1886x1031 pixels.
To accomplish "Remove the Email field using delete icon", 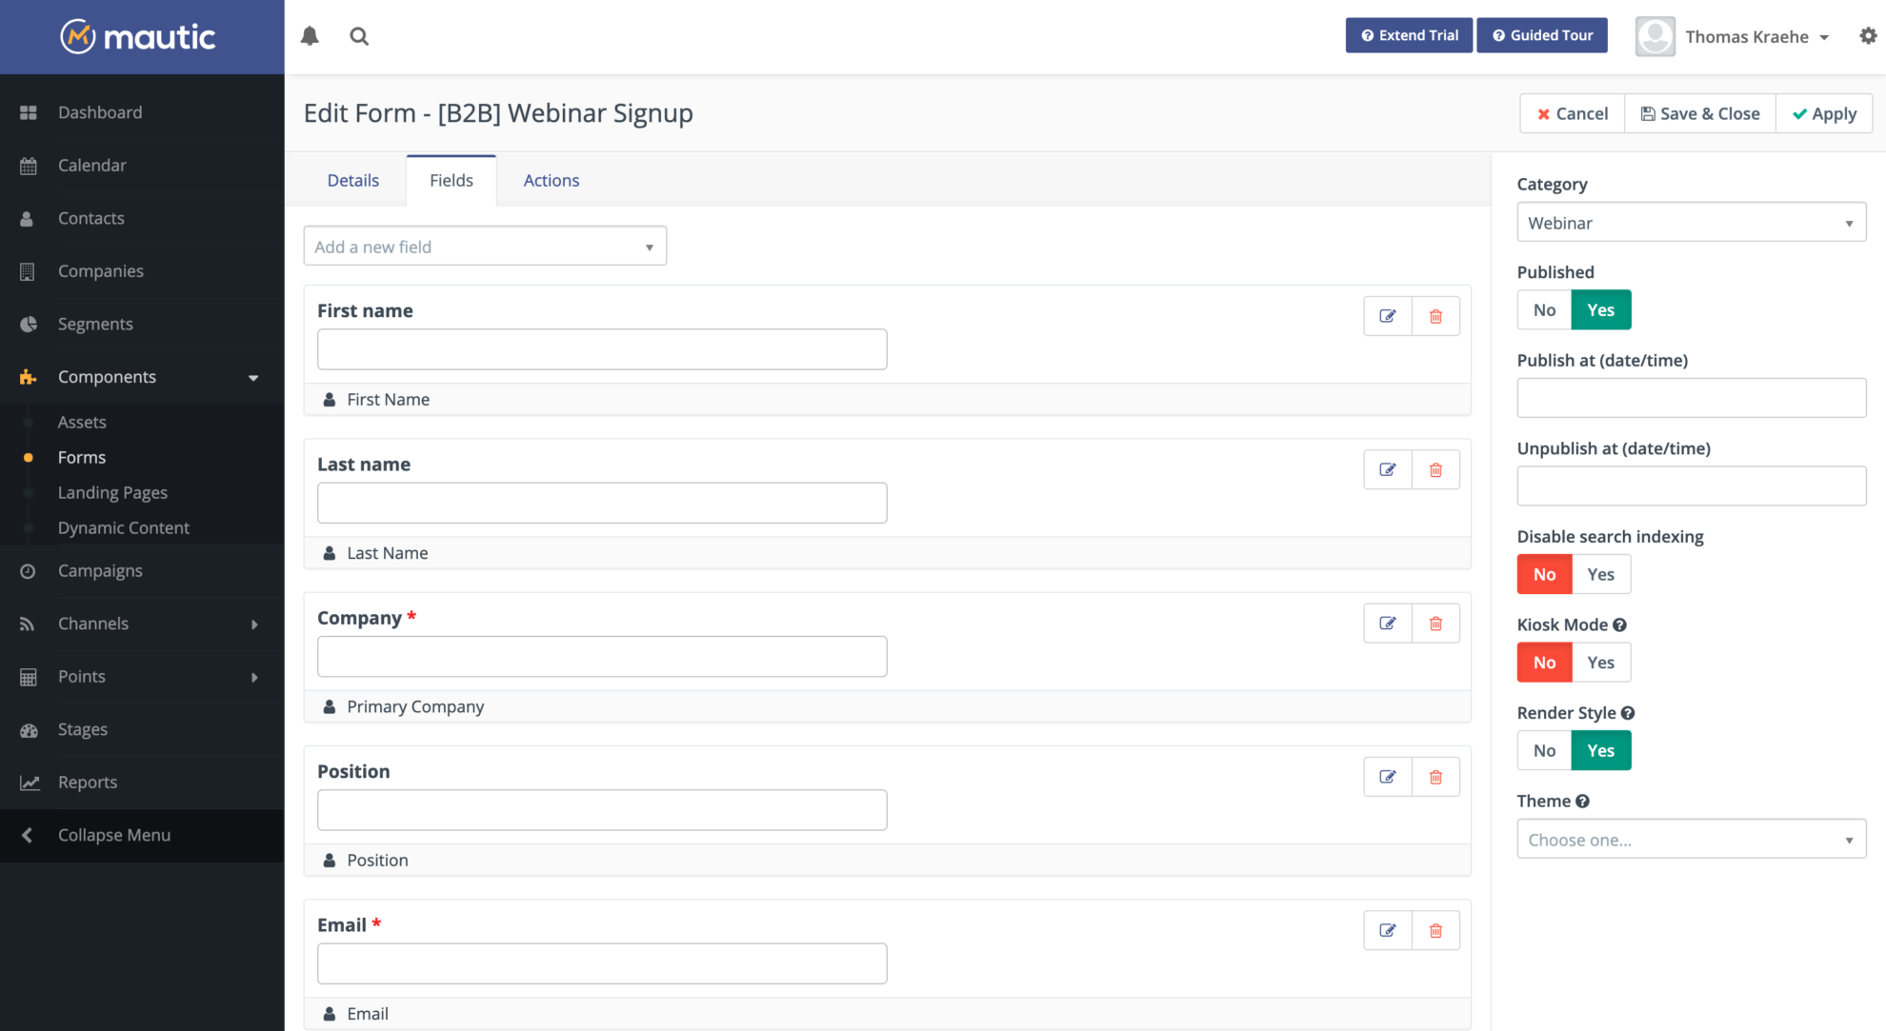I will coord(1435,930).
